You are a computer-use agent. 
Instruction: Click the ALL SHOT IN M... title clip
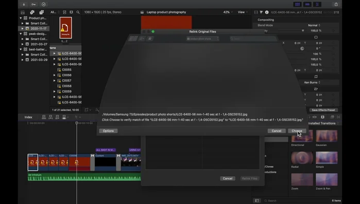pos(106,150)
